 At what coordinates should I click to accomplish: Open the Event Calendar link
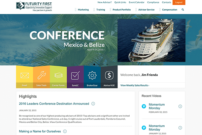pos(137,2)
